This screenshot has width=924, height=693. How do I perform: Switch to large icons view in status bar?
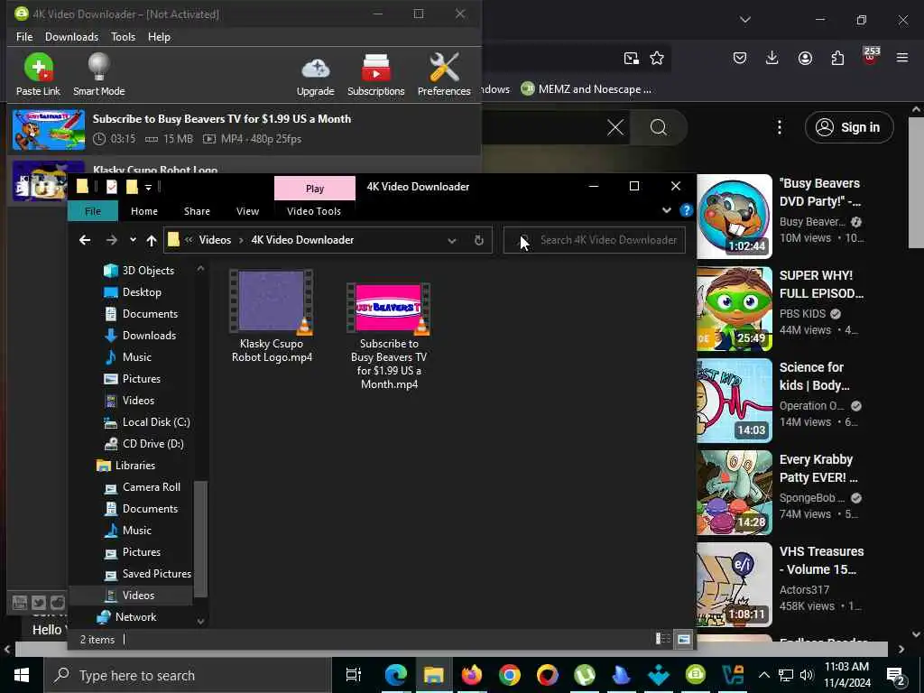click(x=684, y=639)
